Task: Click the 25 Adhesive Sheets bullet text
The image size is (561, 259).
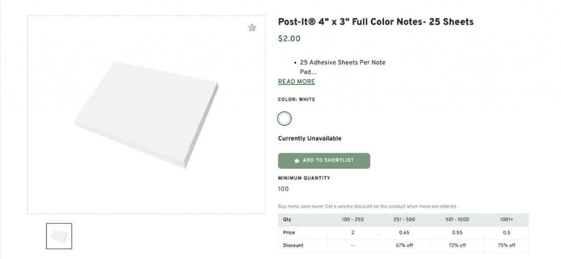Action: [342, 62]
